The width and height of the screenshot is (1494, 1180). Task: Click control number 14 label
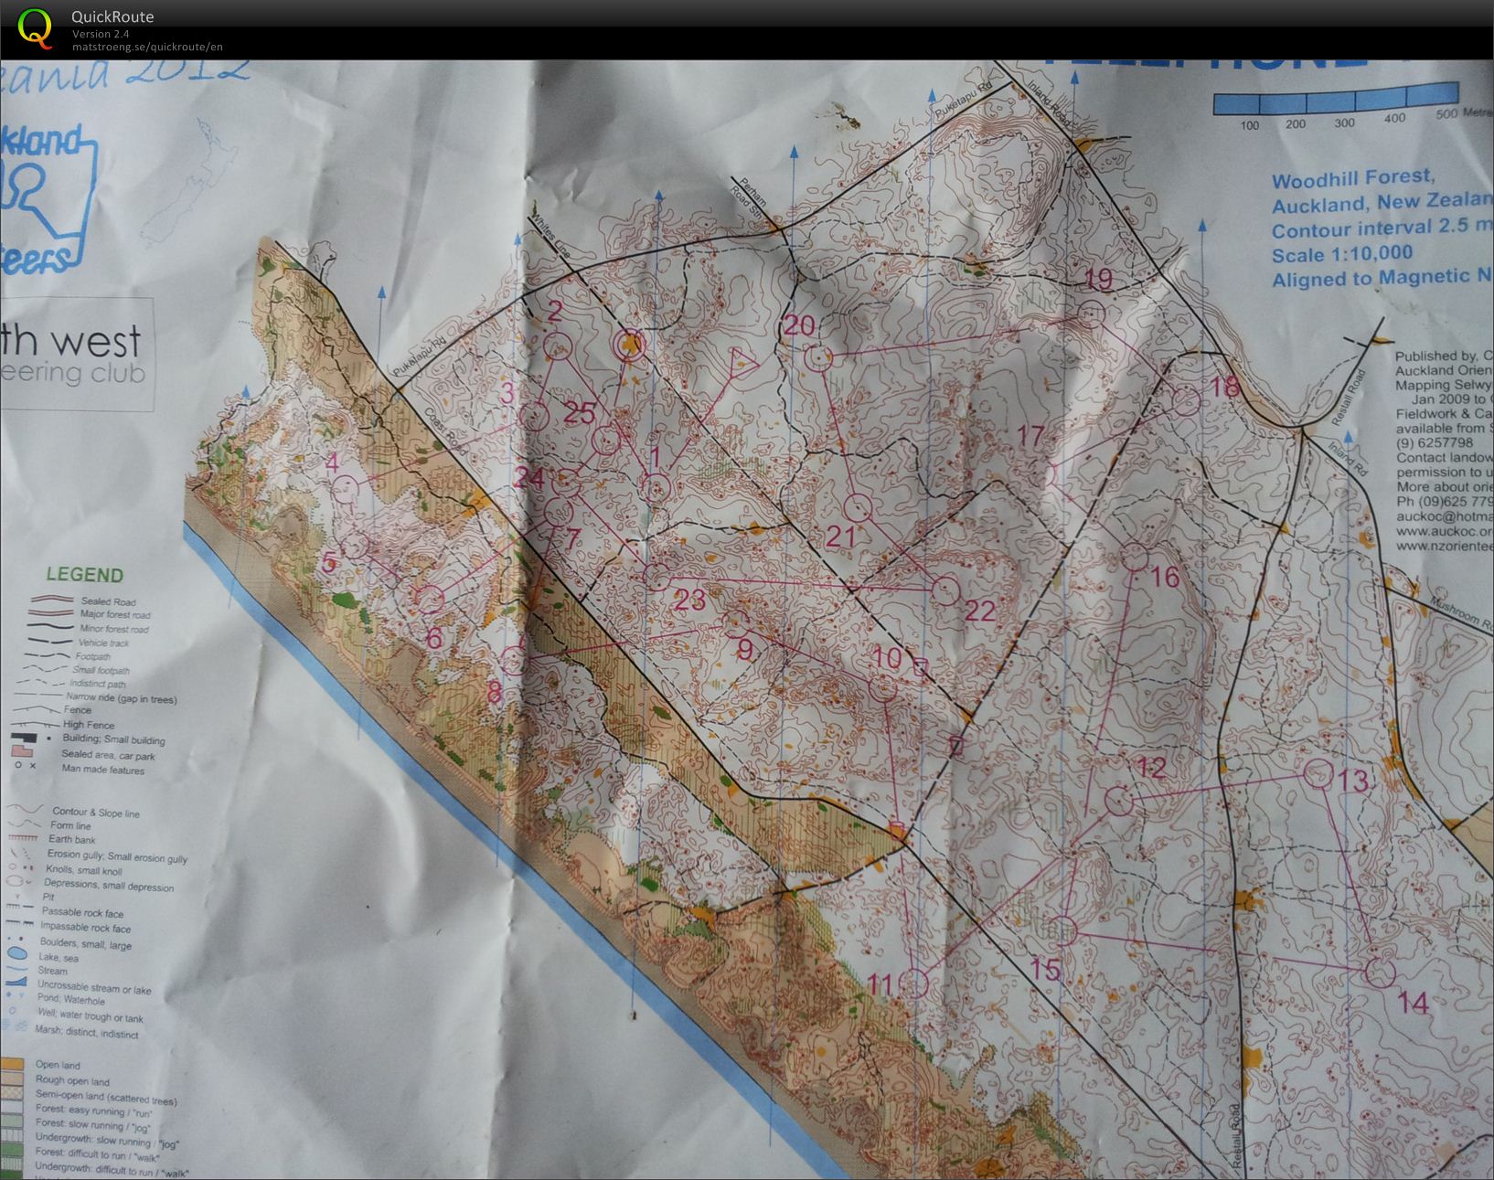point(1413,1003)
